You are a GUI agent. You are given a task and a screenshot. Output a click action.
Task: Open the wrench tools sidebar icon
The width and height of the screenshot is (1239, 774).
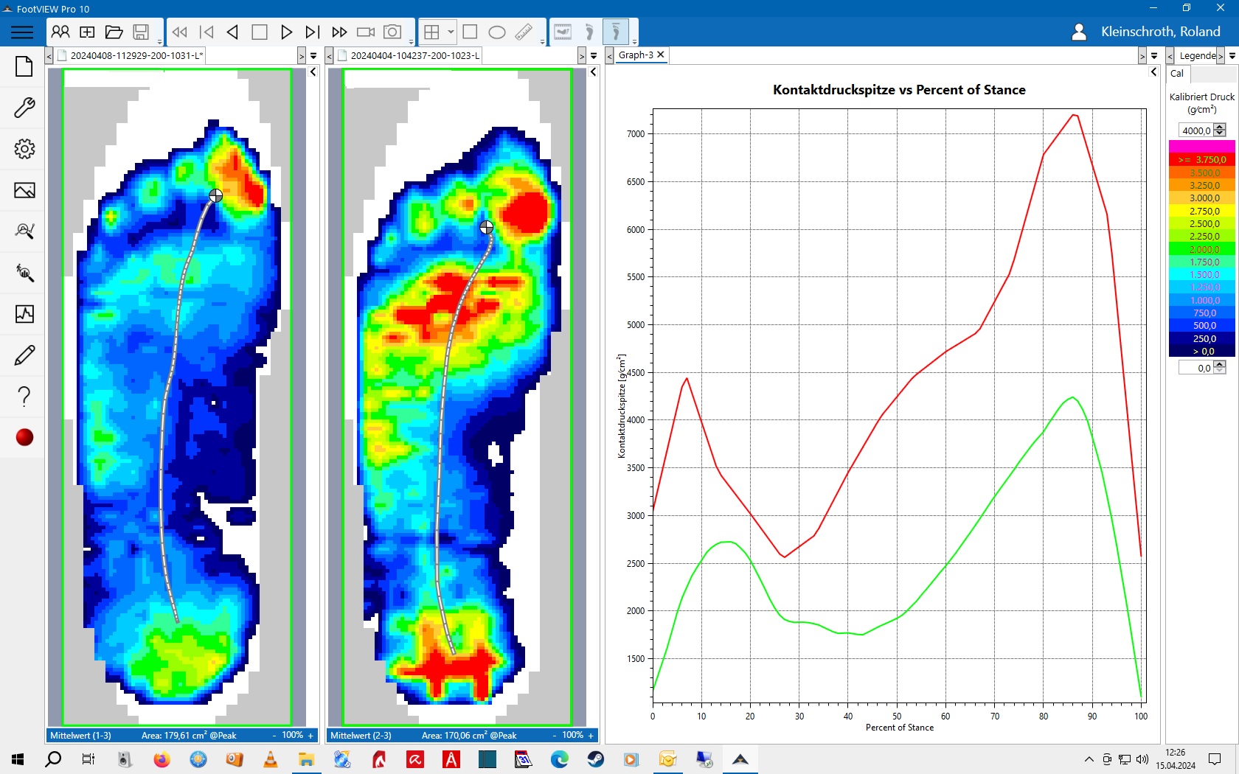[x=24, y=108]
